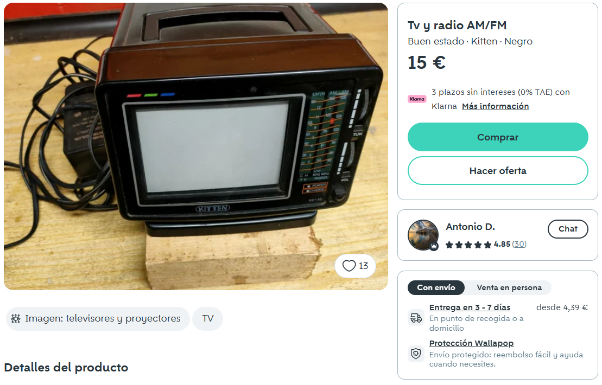Click the TV category tag
This screenshot has width=602, height=385.
[208, 319]
